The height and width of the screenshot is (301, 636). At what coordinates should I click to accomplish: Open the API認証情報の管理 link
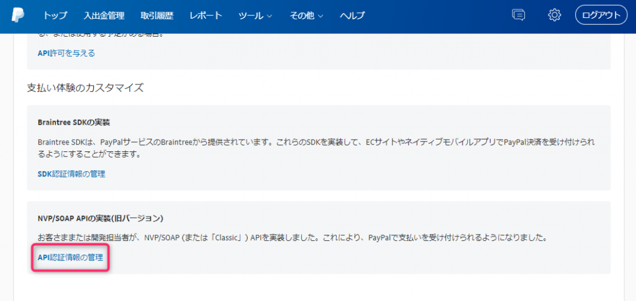pos(70,258)
